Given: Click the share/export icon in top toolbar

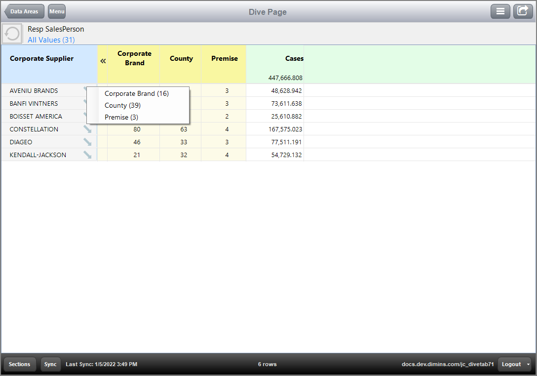Looking at the screenshot, I should point(523,11).
